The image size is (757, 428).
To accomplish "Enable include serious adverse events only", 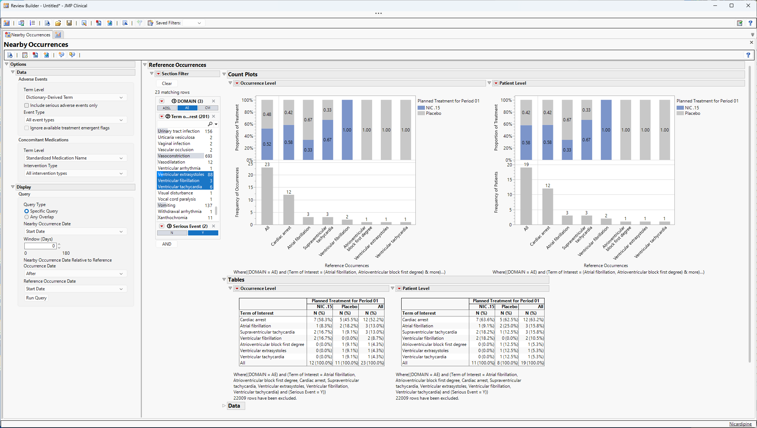I will (x=27, y=105).
